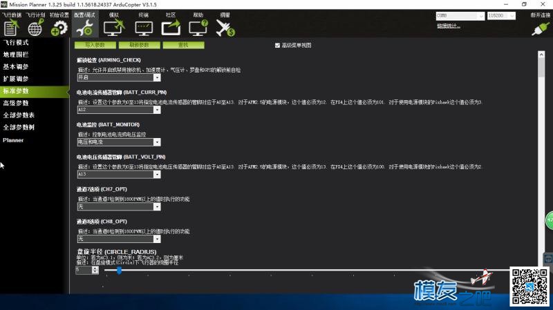553x310 pixels.
Task: Open the 社区 community share icon
Action: tap(171, 28)
